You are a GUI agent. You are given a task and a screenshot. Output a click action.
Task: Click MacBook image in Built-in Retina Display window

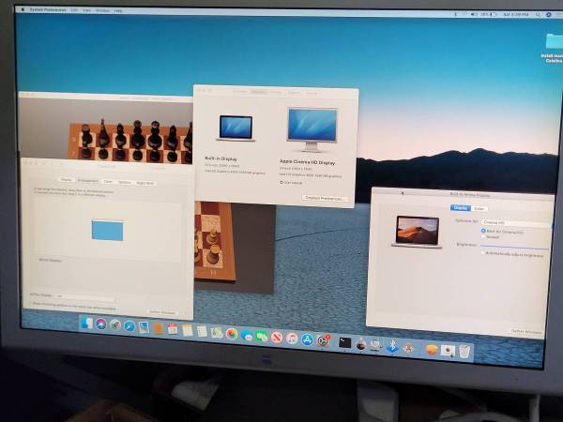coord(418,232)
